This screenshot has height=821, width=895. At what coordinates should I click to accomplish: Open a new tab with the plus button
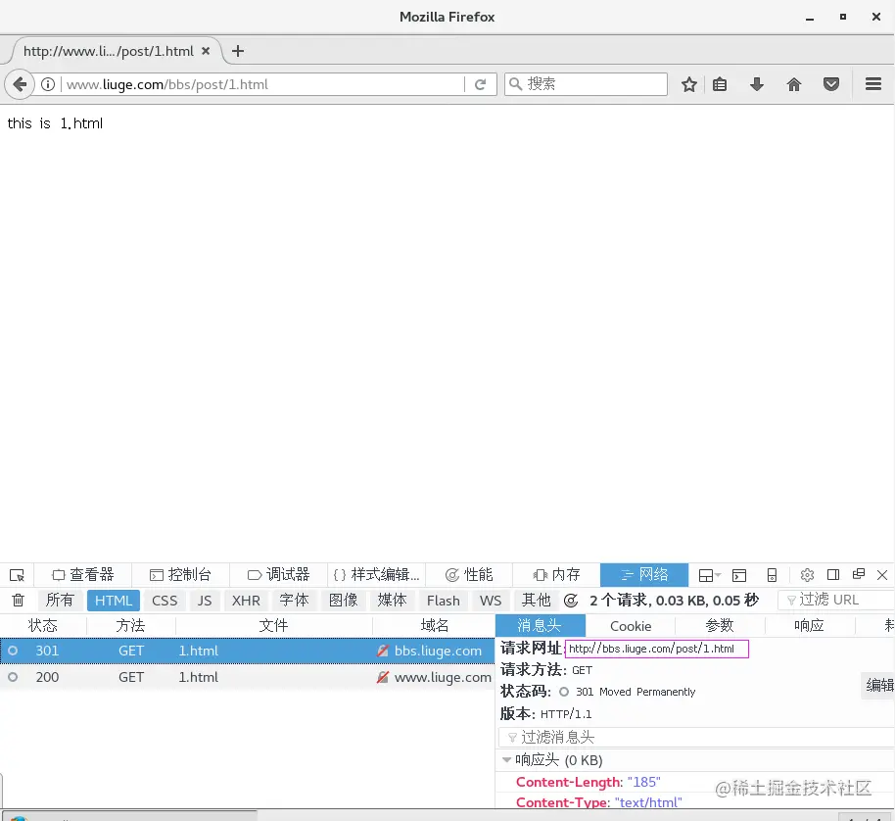(238, 51)
